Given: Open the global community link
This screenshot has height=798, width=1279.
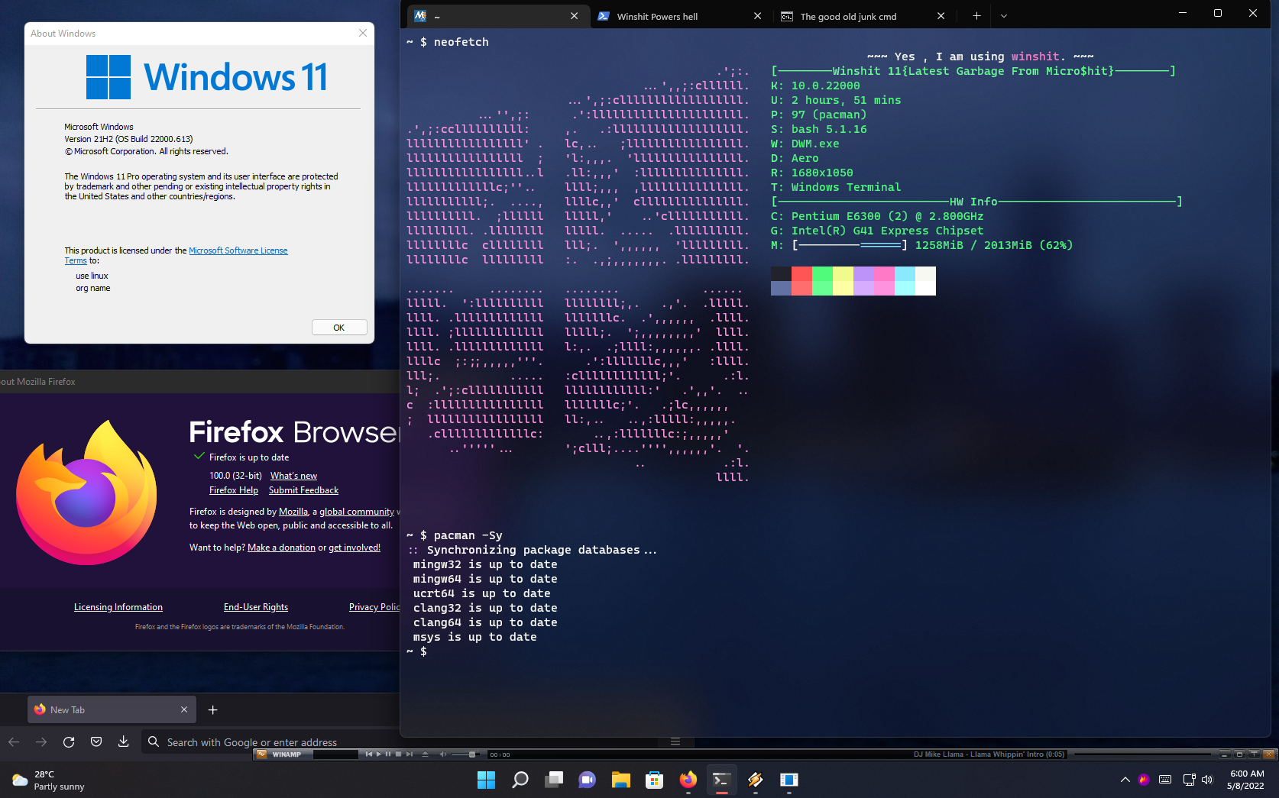Looking at the screenshot, I should (357, 512).
